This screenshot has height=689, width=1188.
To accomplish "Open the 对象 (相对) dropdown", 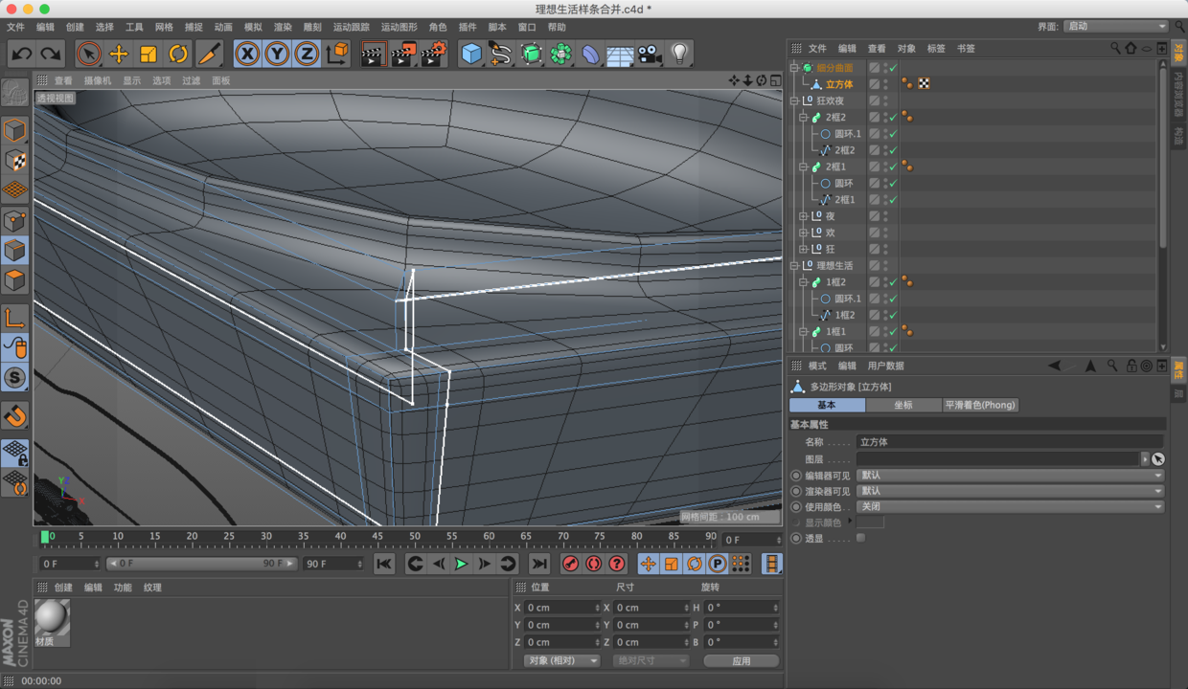I will [561, 660].
